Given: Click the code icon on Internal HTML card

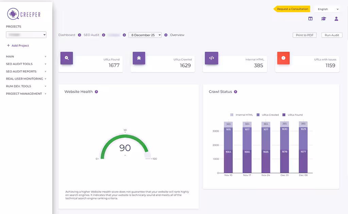Looking at the screenshot, I should coord(211,58).
